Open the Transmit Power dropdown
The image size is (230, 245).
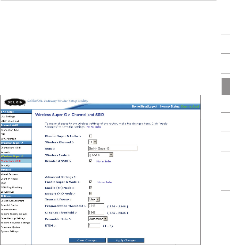[x=94, y=199]
